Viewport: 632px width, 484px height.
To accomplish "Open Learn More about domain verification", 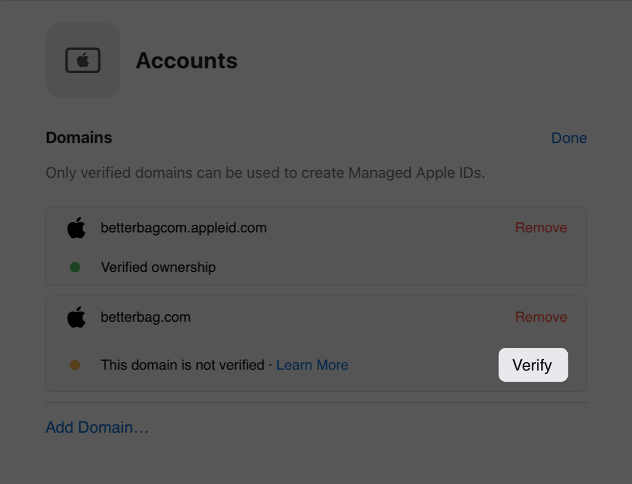I will point(312,364).
